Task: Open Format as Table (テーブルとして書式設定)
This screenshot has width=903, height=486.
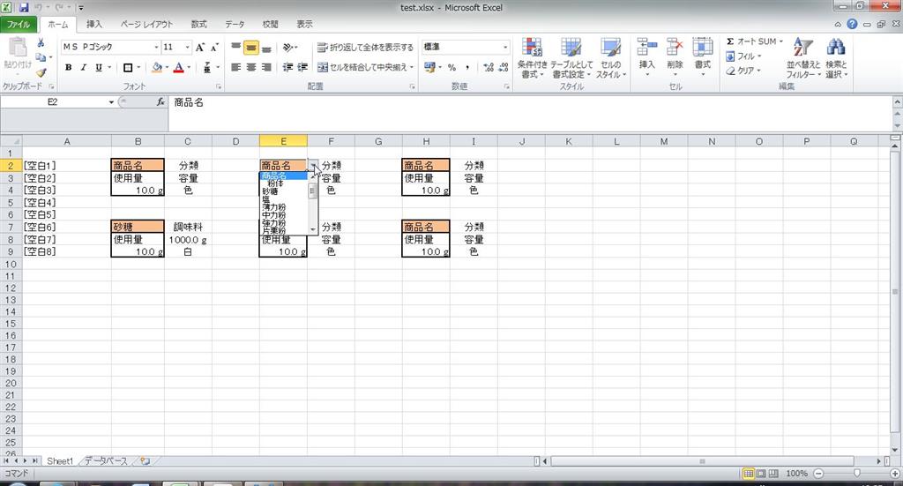Action: pos(571,58)
